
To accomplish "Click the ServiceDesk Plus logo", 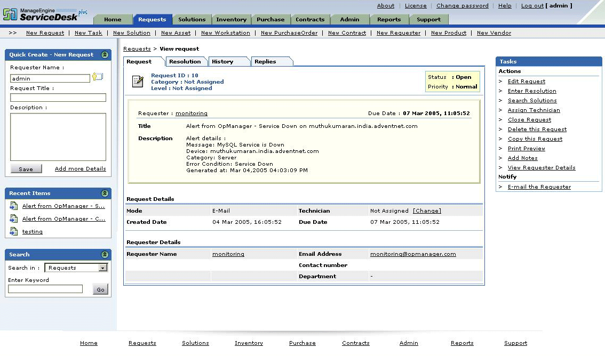I will pos(45,14).
